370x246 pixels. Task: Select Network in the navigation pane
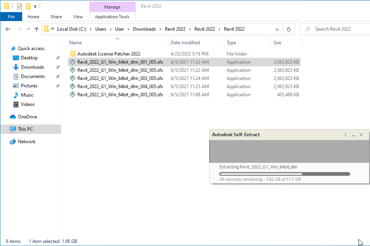click(26, 141)
